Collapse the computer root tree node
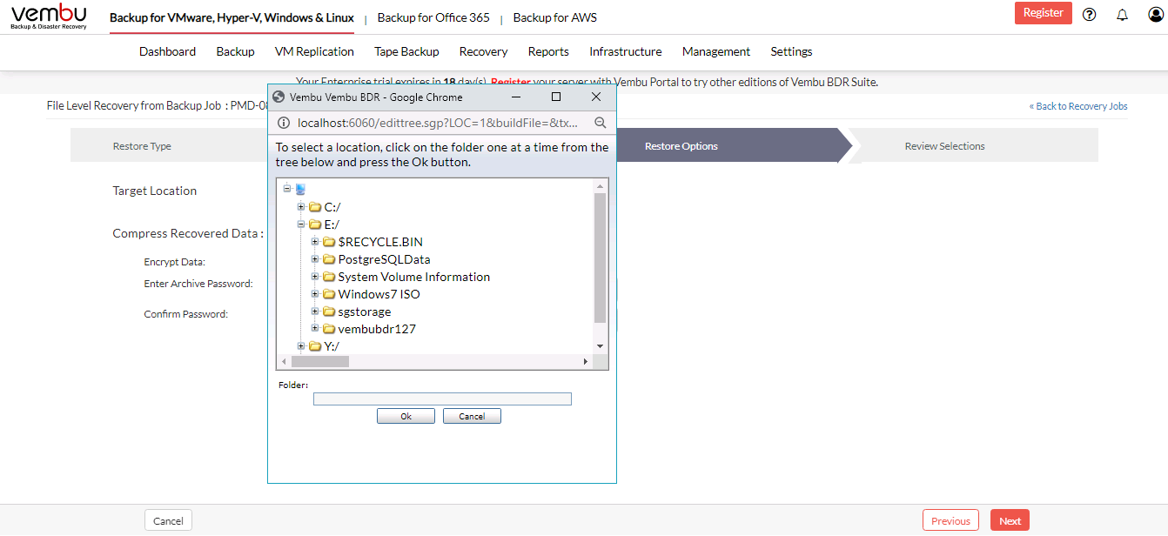Screen dimensions: 1168x536 pyautogui.click(x=287, y=189)
